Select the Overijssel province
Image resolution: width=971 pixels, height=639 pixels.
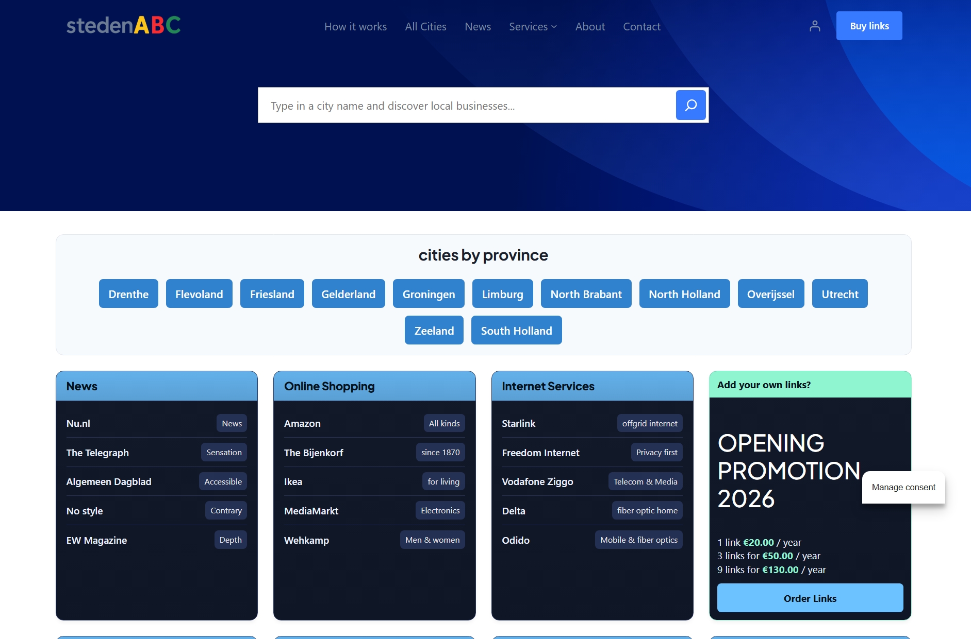click(771, 293)
